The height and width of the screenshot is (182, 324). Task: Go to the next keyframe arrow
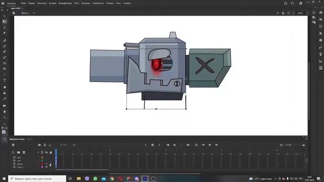pos(159,145)
